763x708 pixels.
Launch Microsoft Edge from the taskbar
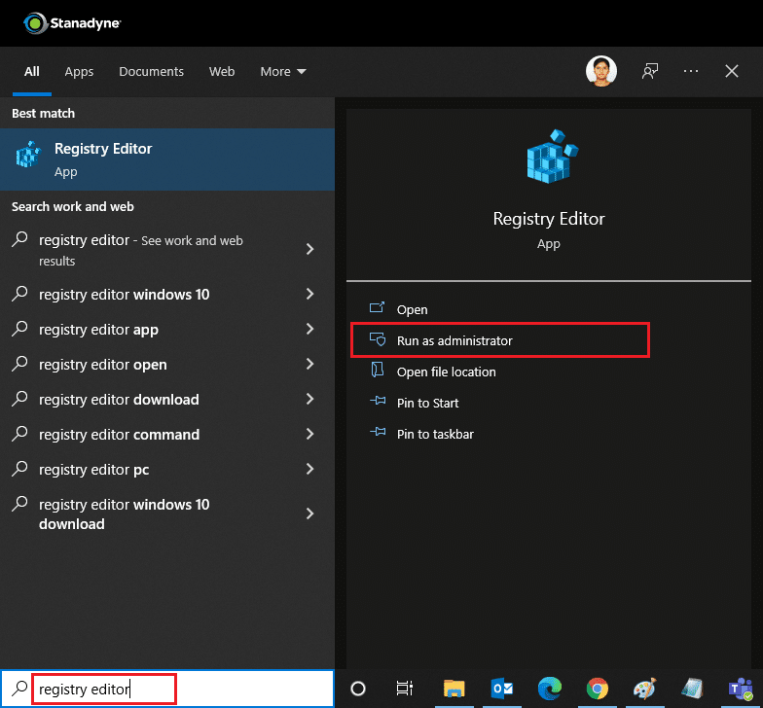tap(550, 689)
